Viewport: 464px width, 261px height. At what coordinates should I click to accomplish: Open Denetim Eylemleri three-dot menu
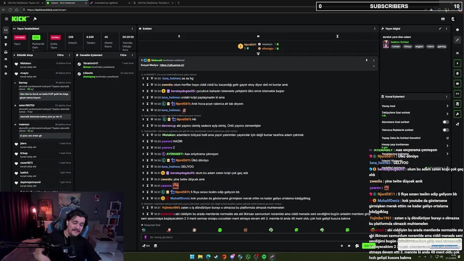pyautogui.click(x=132, y=55)
